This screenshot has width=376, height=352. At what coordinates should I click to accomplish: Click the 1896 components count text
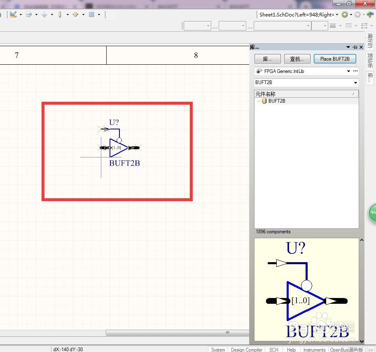coord(273,232)
